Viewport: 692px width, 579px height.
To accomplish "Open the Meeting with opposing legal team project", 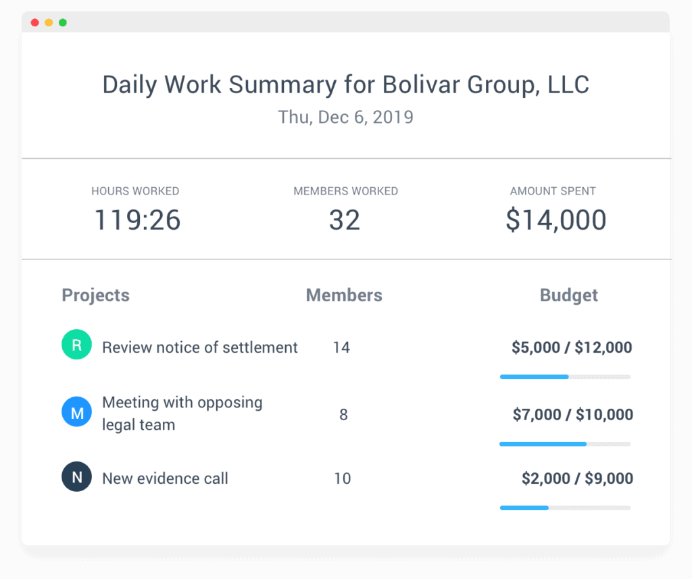I will (x=182, y=411).
